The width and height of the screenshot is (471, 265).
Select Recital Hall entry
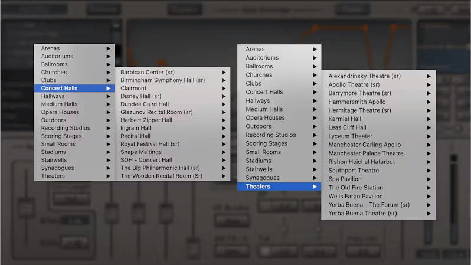pyautogui.click(x=172, y=136)
